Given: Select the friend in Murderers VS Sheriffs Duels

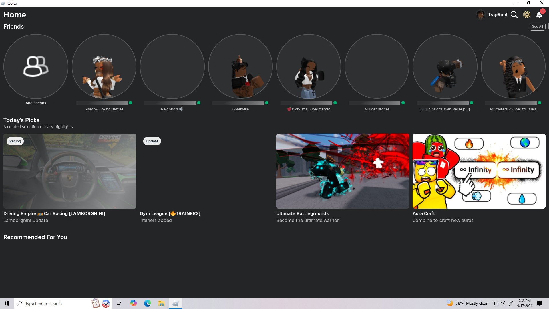Looking at the screenshot, I should pyautogui.click(x=513, y=67).
